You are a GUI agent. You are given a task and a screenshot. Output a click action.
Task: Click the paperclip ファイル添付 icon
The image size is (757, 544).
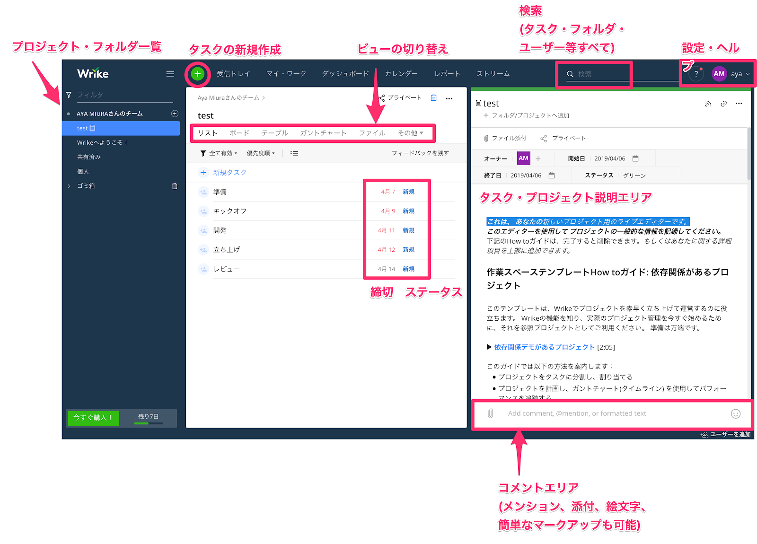click(486, 138)
